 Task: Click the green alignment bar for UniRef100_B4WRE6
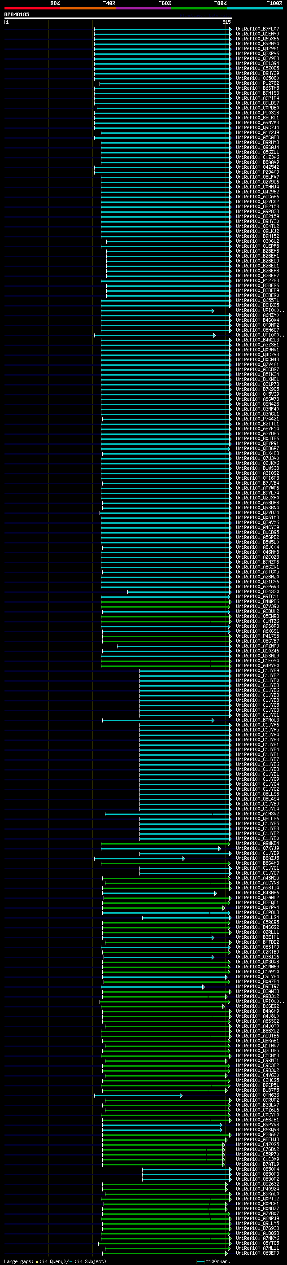(166, 602)
